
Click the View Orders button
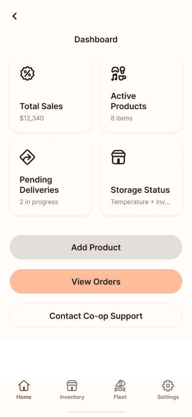point(96,281)
